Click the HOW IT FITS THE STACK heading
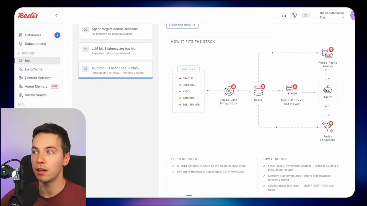Viewport: 367px width, 206px height. pos(193,41)
